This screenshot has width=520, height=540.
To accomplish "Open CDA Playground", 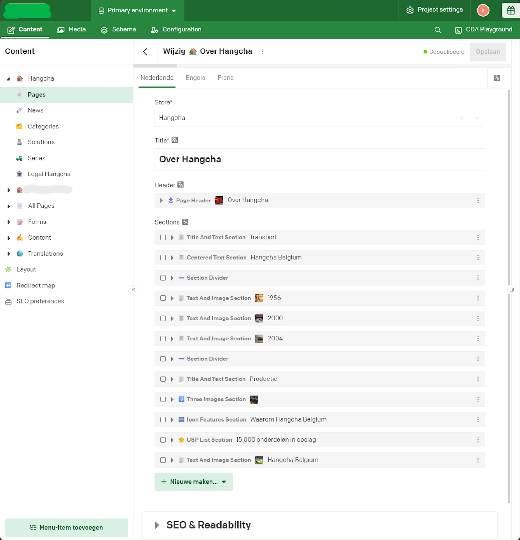I will [484, 29].
